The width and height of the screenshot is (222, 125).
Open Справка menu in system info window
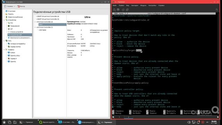tap(9, 6)
